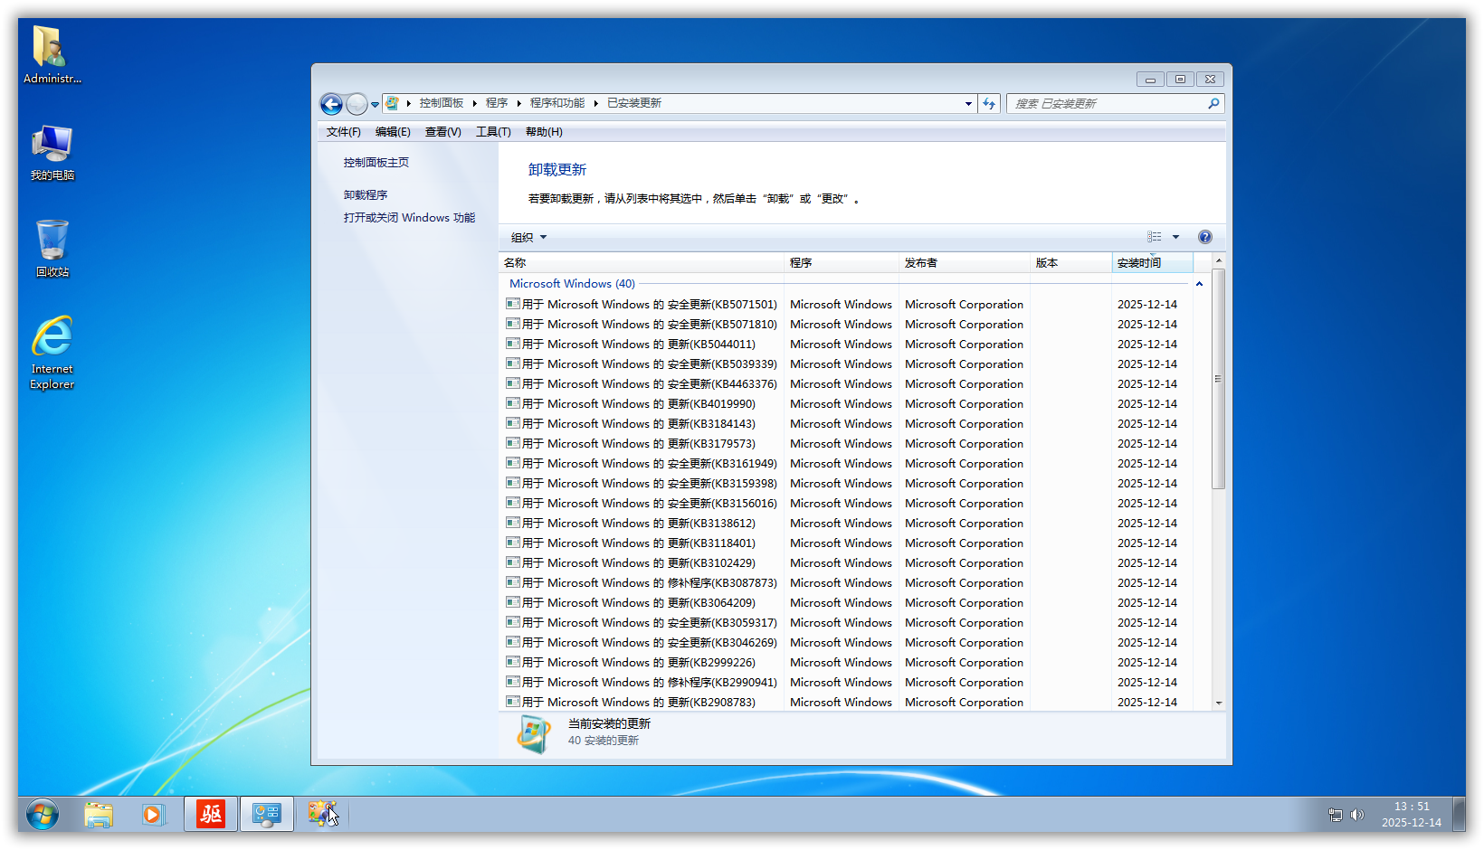Click the help question mark icon
Viewport: 1484px width, 850px height.
[x=1205, y=237]
